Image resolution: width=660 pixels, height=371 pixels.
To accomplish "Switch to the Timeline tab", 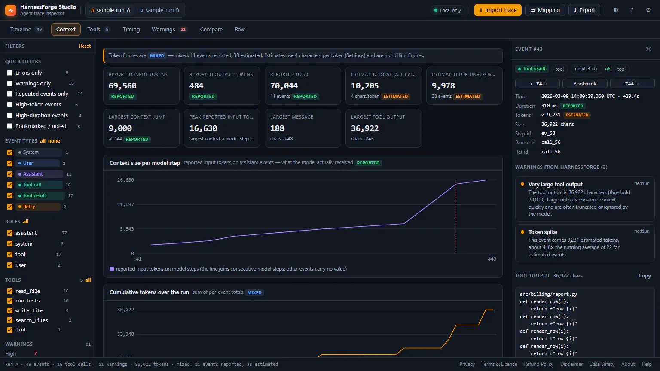I will 27,29.
